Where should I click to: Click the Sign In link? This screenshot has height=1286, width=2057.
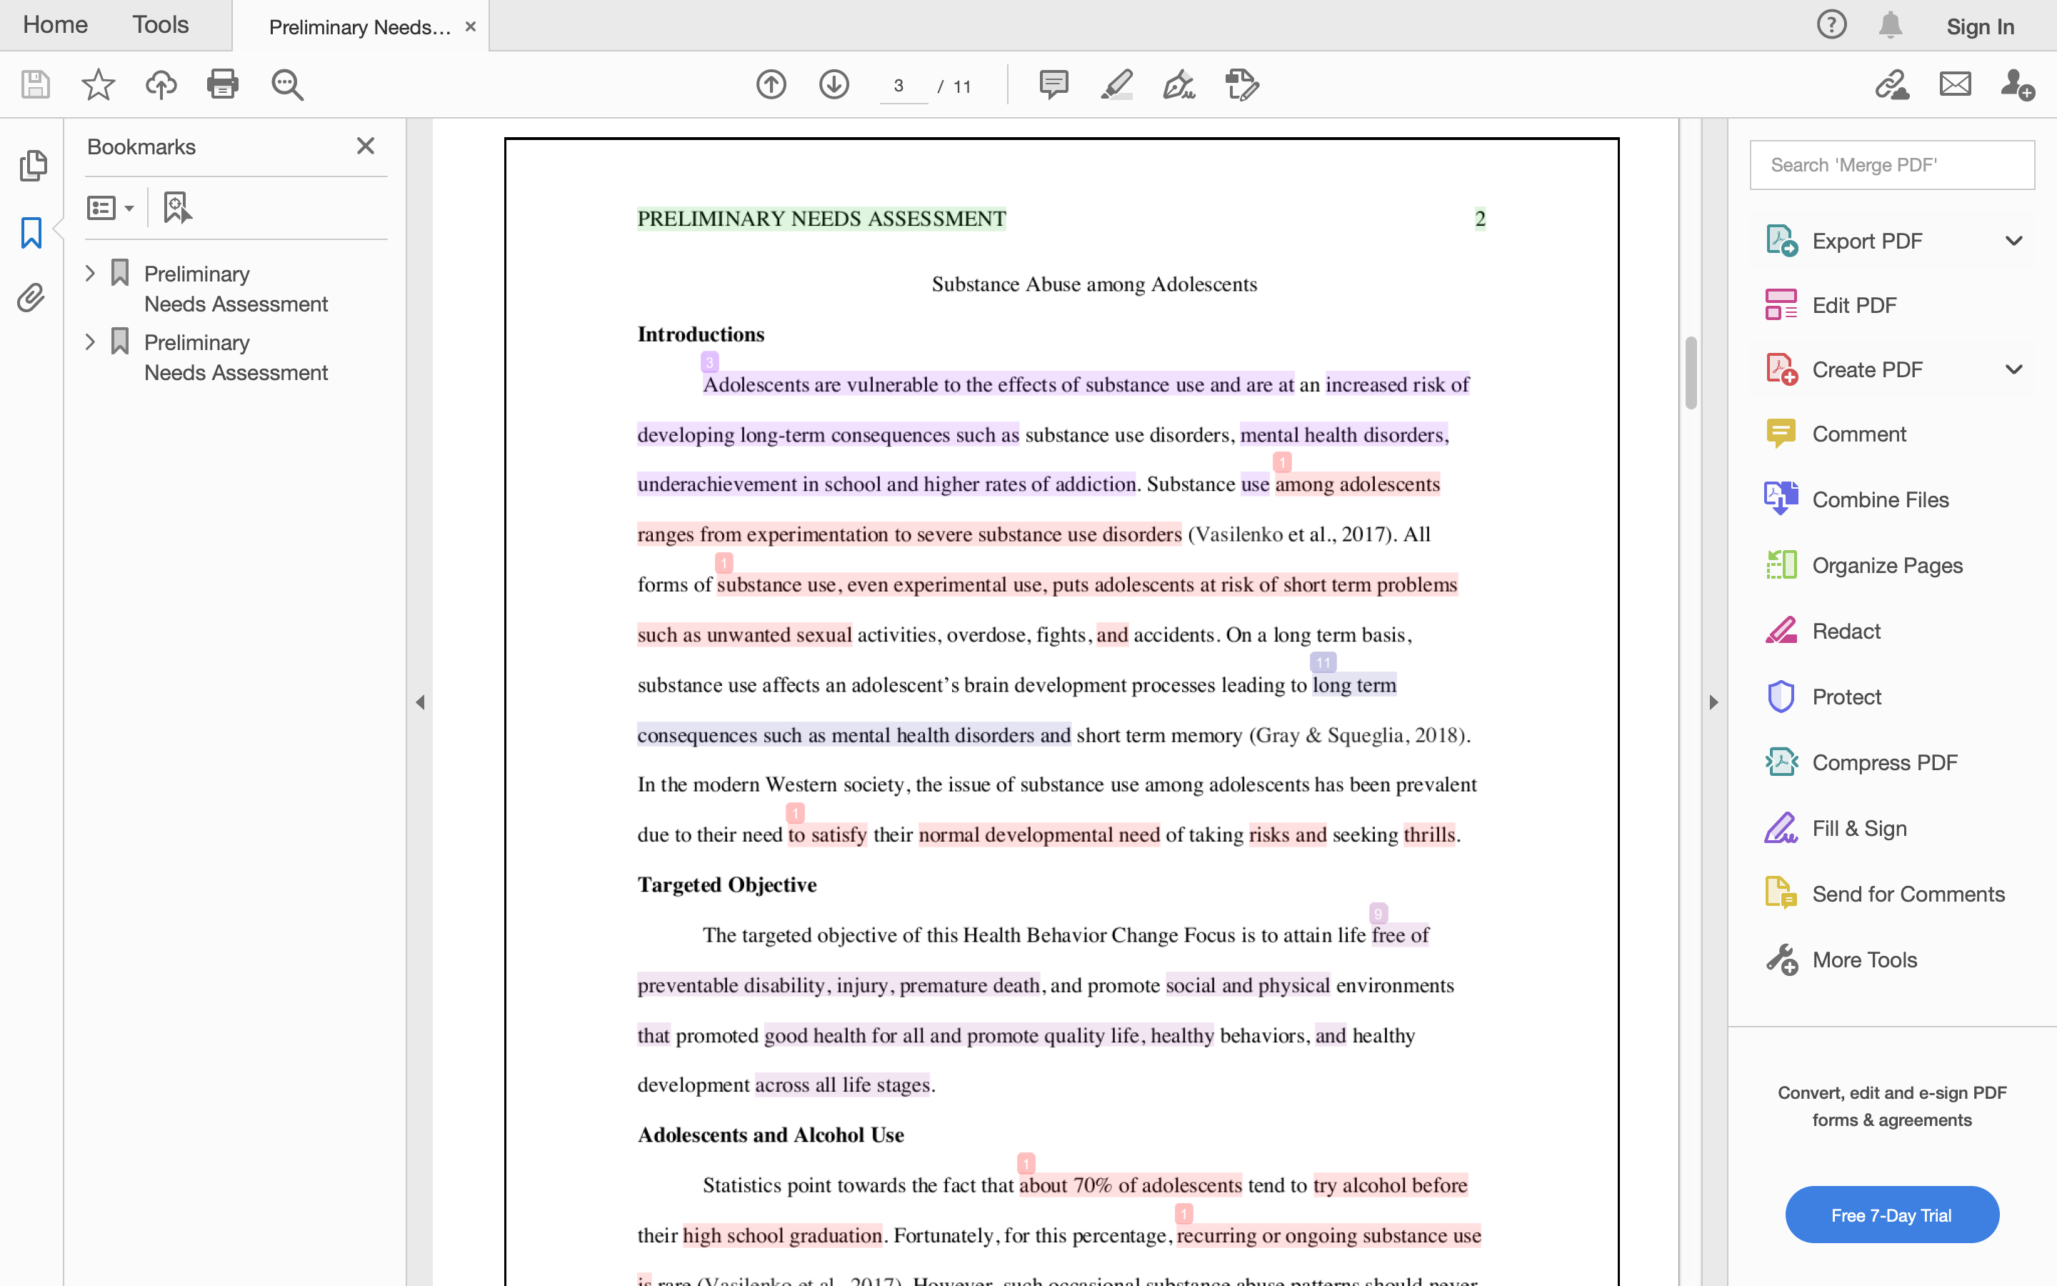point(1980,26)
